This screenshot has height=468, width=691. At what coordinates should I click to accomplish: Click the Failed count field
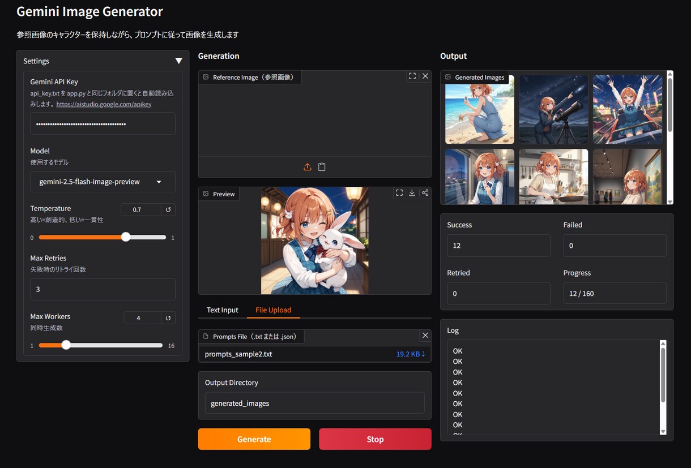tap(615, 246)
